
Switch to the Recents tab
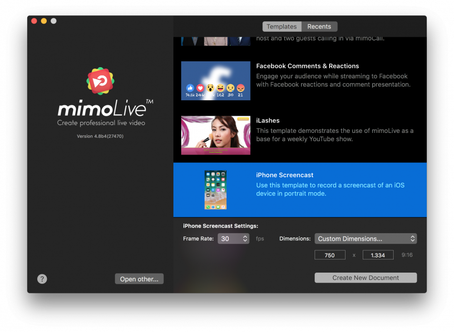pos(319,27)
